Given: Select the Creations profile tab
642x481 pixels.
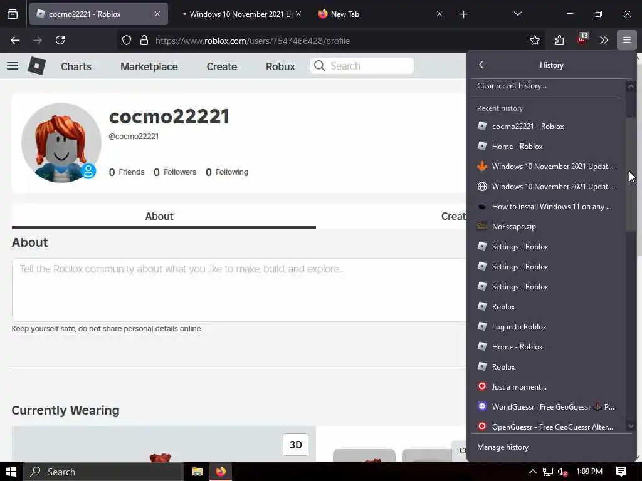Looking at the screenshot, I should (453, 216).
